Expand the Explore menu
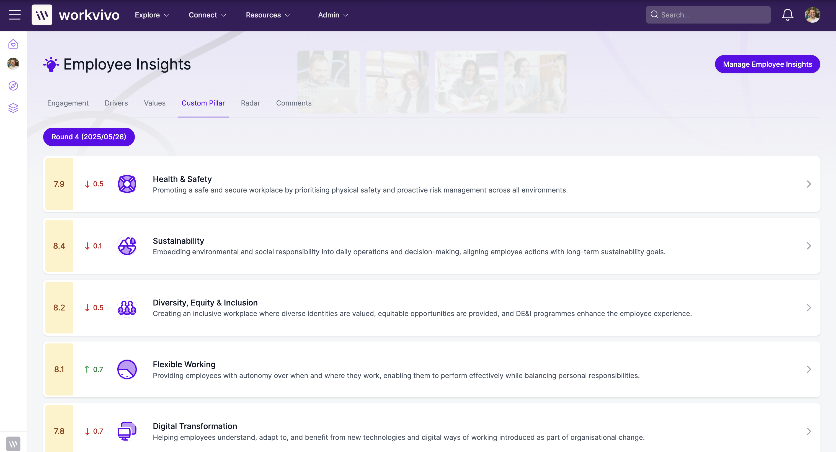Screen dimensions: 836x452 pyautogui.click(x=152, y=15)
